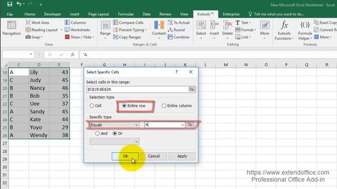Viewport: 337px width, 189px height.
Task: Click the dialog help question mark
Action: pyautogui.click(x=176, y=72)
